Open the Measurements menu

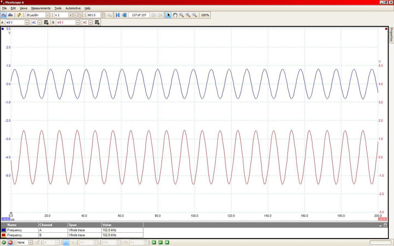coord(41,8)
